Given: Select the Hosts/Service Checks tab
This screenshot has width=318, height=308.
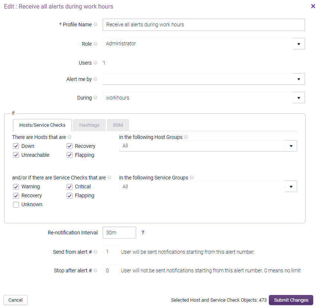Looking at the screenshot, I should coord(42,125).
